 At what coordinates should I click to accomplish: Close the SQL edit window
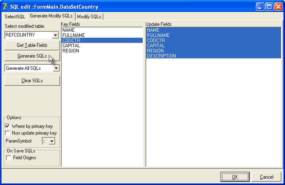(278, 7)
